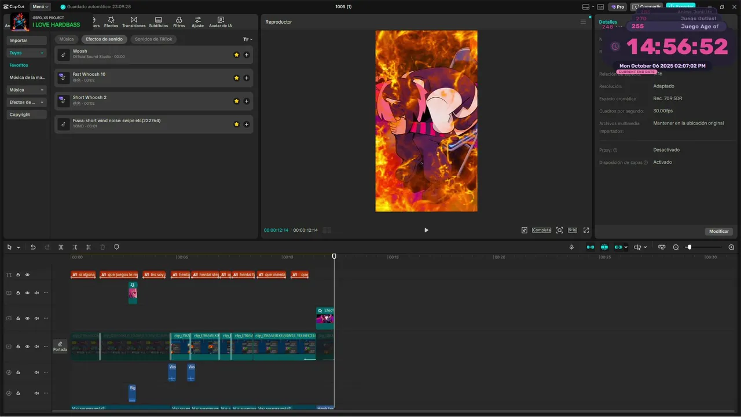Open preview-axis caption icon in timeline toolbar
741x417 pixels.
tap(662, 247)
